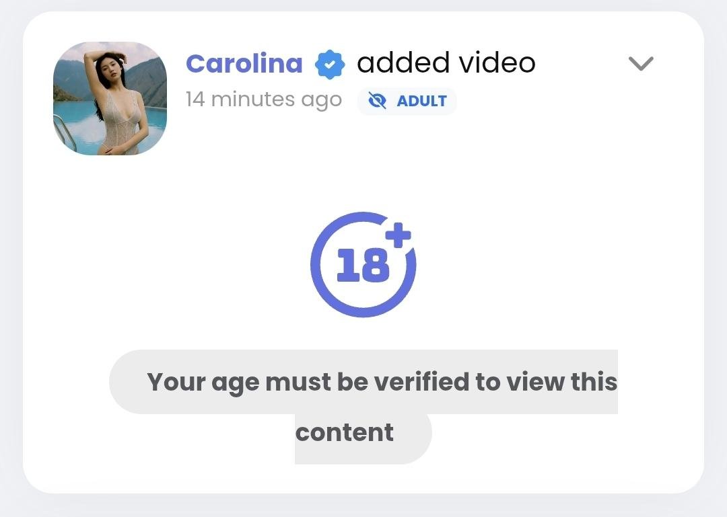727x517 pixels.
Task: Click the word "added" in the header
Action: 403,63
